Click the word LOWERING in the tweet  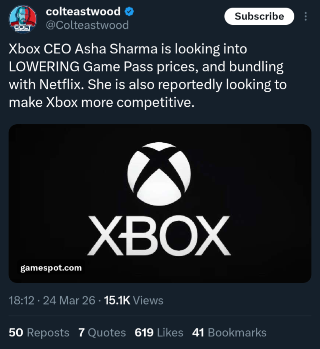(x=44, y=67)
